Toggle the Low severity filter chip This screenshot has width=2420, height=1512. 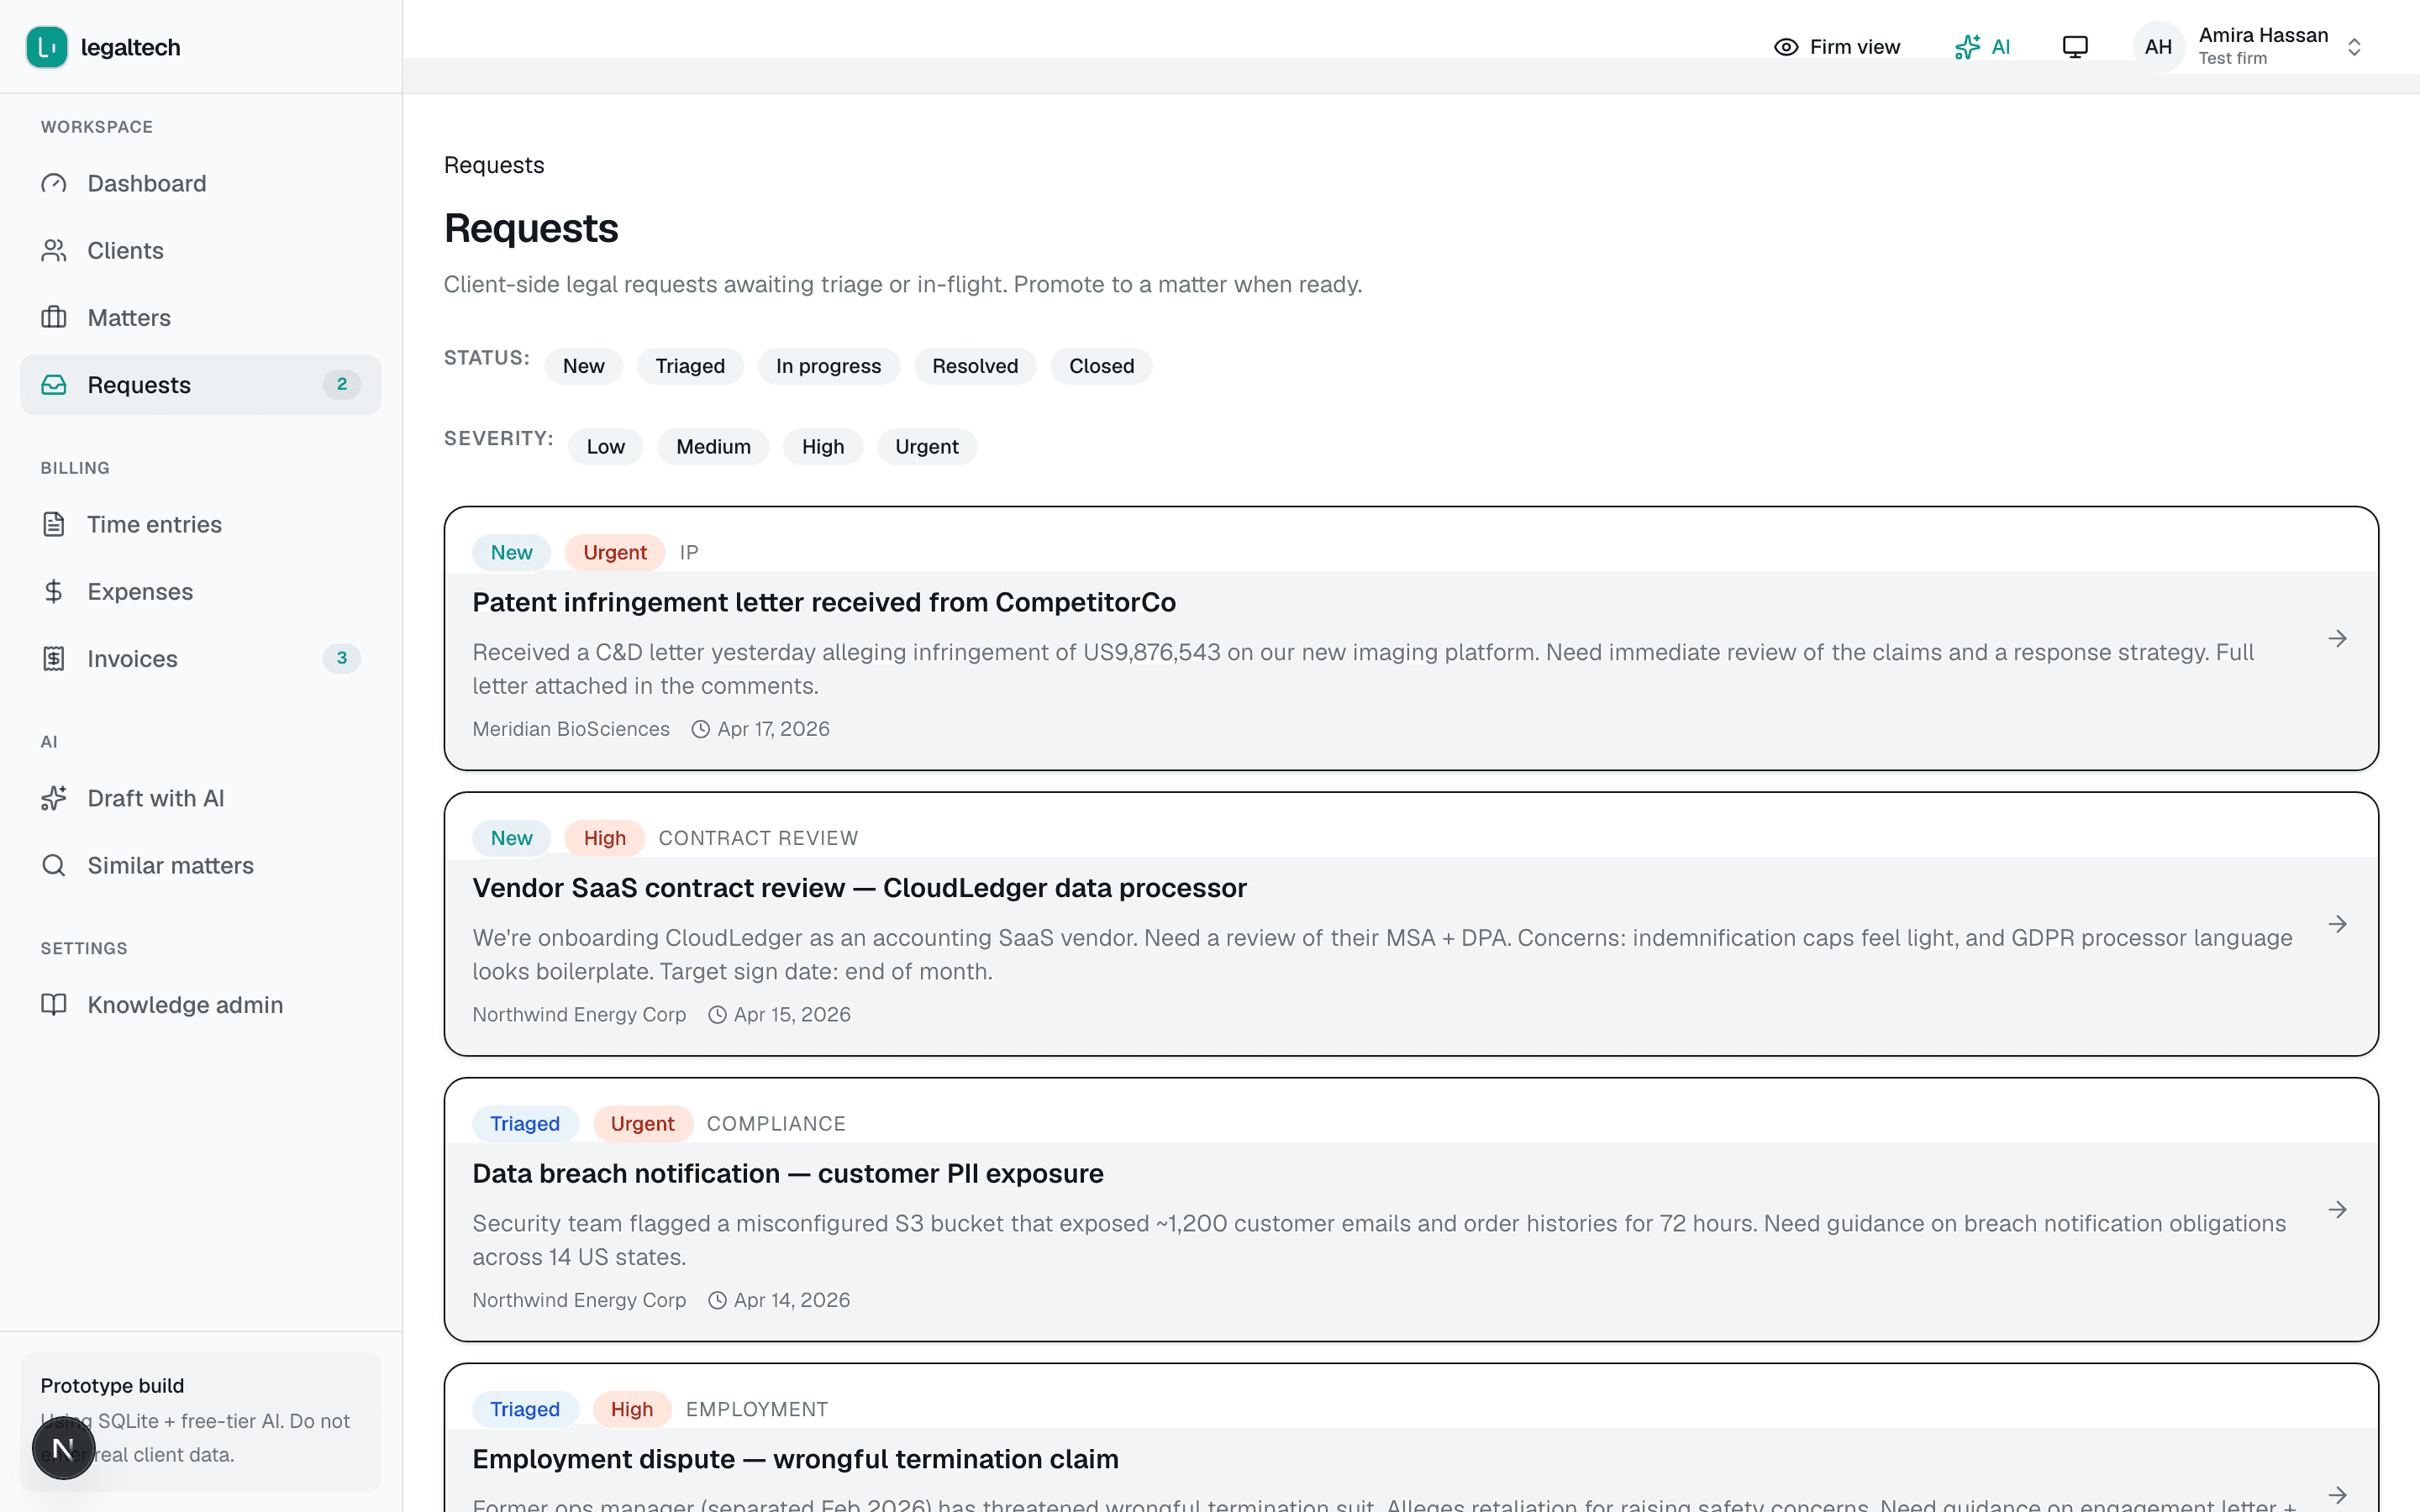click(x=605, y=447)
